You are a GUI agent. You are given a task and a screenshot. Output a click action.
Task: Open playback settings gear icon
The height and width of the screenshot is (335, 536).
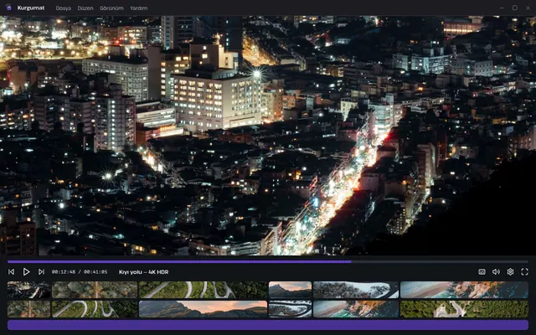point(510,271)
